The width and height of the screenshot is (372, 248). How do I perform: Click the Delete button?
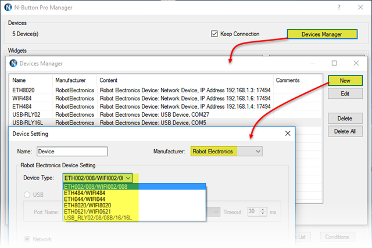(x=345, y=118)
